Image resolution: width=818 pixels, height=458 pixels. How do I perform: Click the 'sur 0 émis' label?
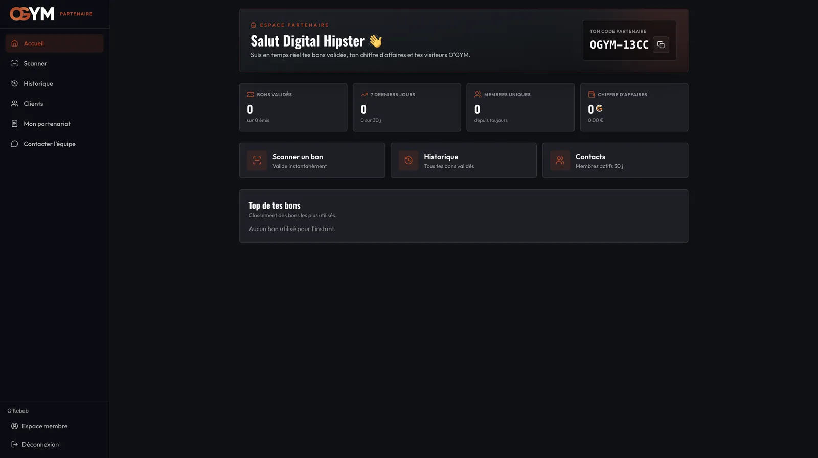point(258,120)
